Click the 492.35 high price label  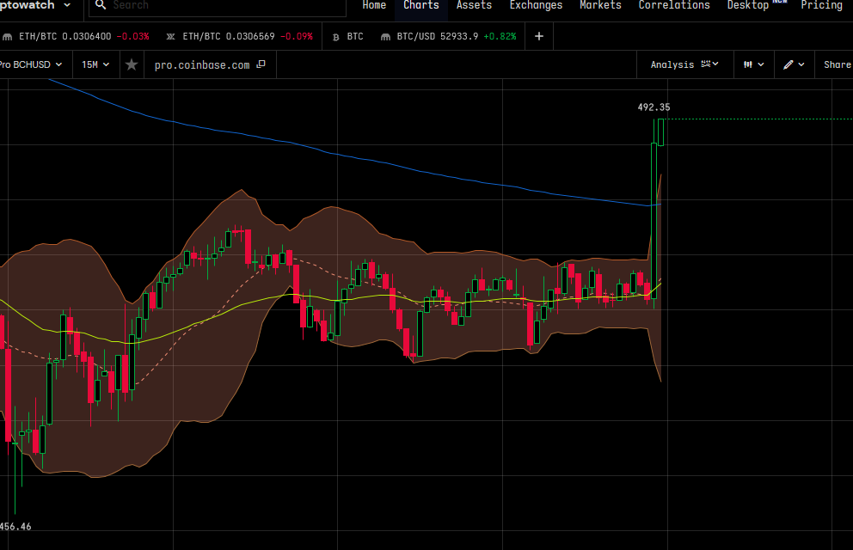[x=654, y=107]
